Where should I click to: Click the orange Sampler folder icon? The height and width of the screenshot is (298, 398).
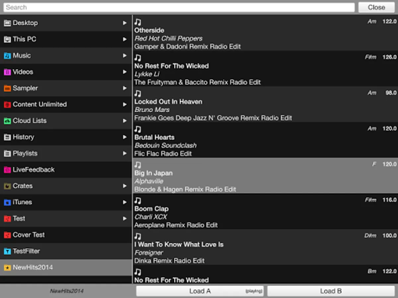(x=7, y=88)
